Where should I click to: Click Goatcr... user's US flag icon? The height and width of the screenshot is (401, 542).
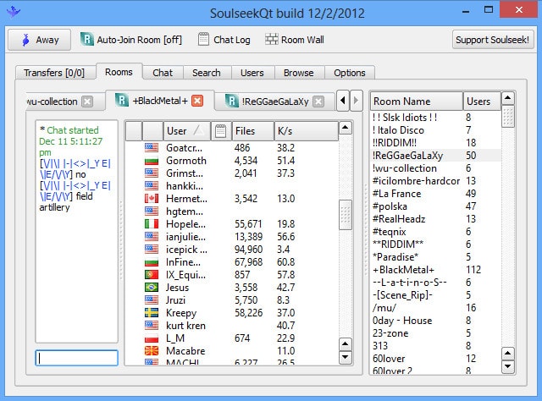coord(152,148)
